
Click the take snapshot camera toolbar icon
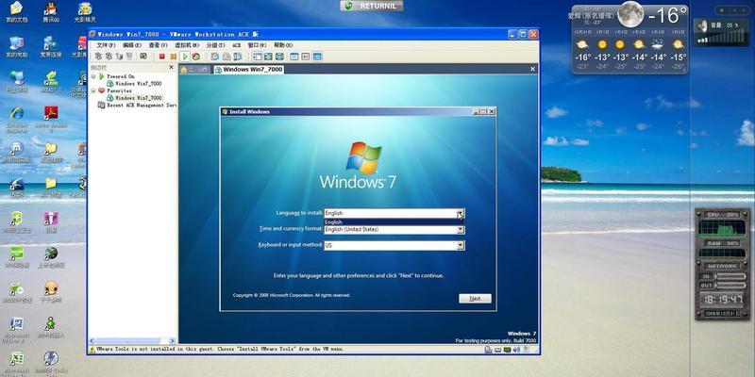[x=215, y=57]
